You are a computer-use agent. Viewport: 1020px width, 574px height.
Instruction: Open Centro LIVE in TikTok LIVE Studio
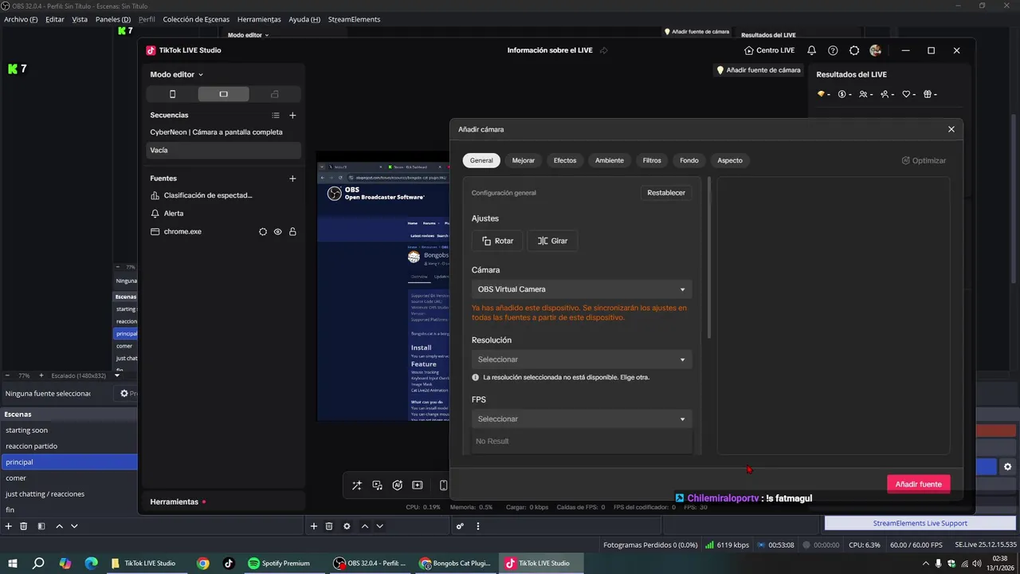pos(769,50)
